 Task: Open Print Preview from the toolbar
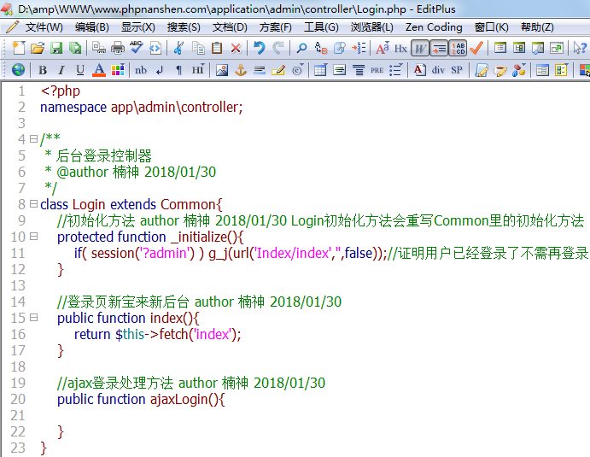coord(99,48)
